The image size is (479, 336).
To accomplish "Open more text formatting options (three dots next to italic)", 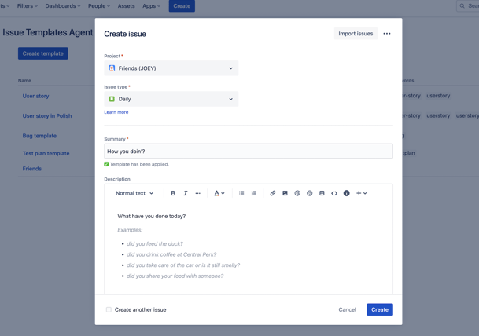I will [198, 193].
